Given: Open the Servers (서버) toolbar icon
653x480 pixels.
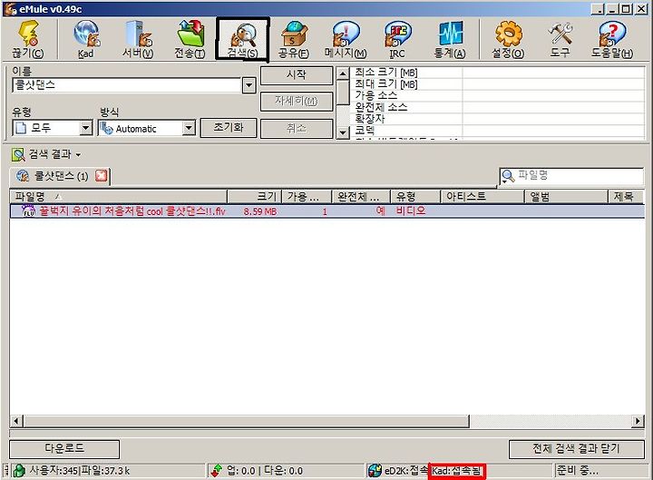Looking at the screenshot, I should [x=138, y=39].
